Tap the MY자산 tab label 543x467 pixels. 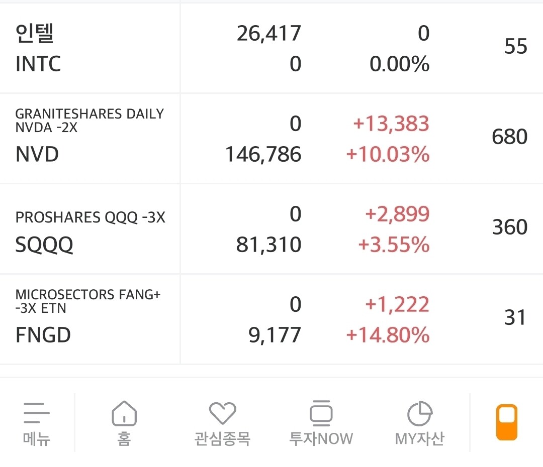click(x=419, y=439)
